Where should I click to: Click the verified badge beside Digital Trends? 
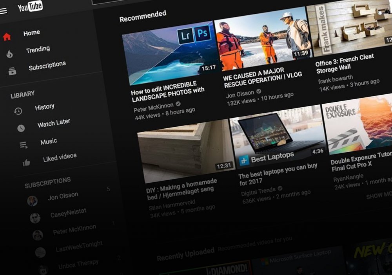[x=280, y=189]
